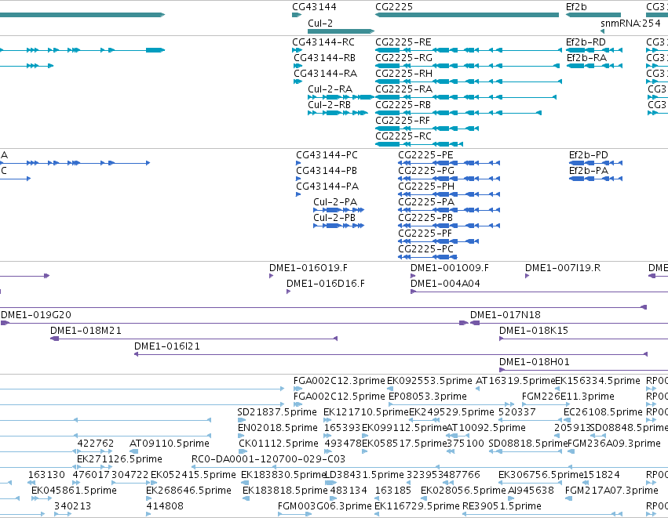Viewport: 668px width, 518px height.
Task: Click clone DME1-019G20
Action: coord(36,316)
